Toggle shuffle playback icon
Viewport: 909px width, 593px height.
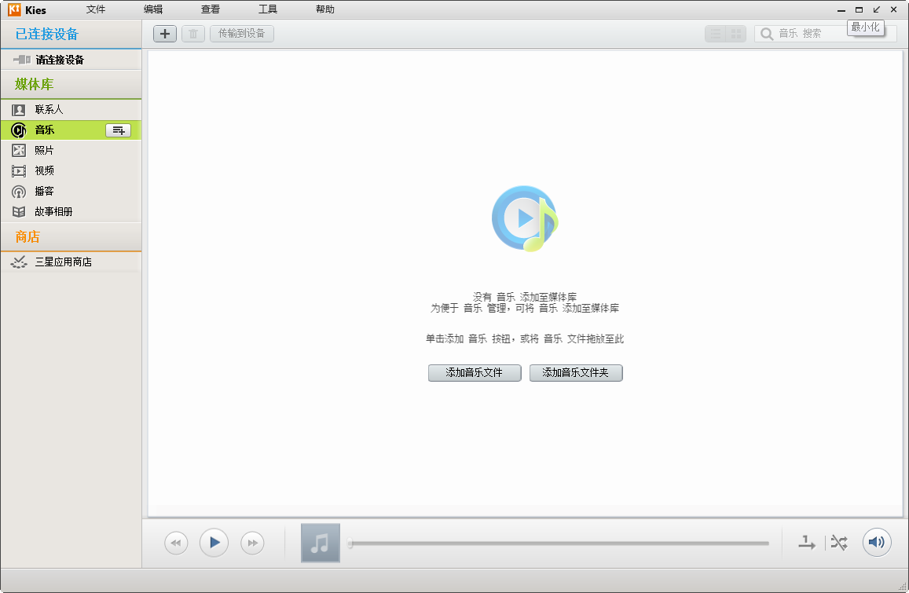pyautogui.click(x=839, y=543)
